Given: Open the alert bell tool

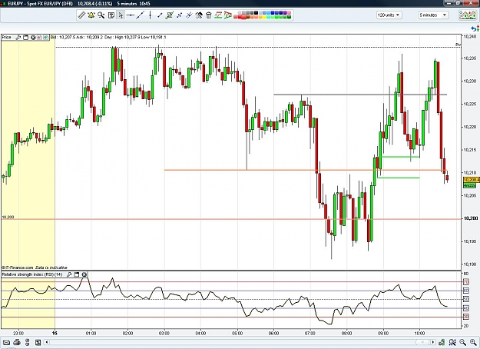Looking at the screenshot, I should [91, 15].
